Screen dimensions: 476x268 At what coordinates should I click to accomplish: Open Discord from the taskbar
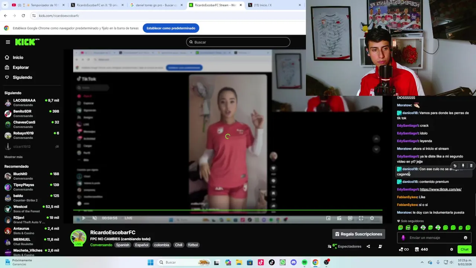click(293, 262)
